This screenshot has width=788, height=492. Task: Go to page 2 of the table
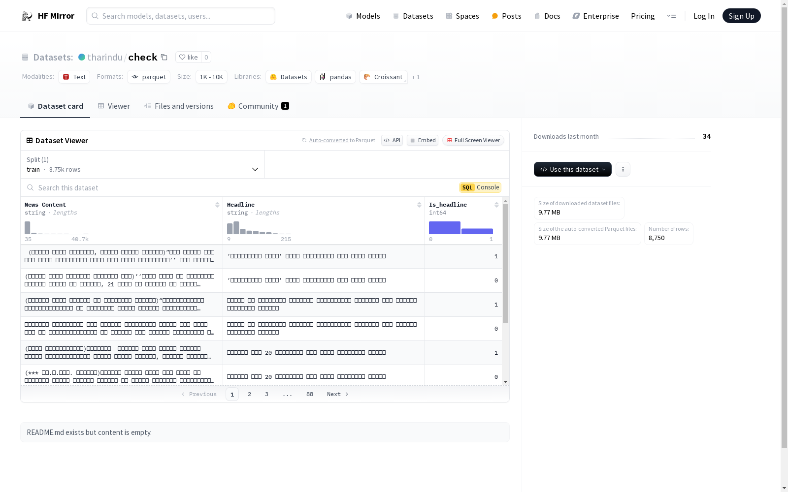(250, 394)
